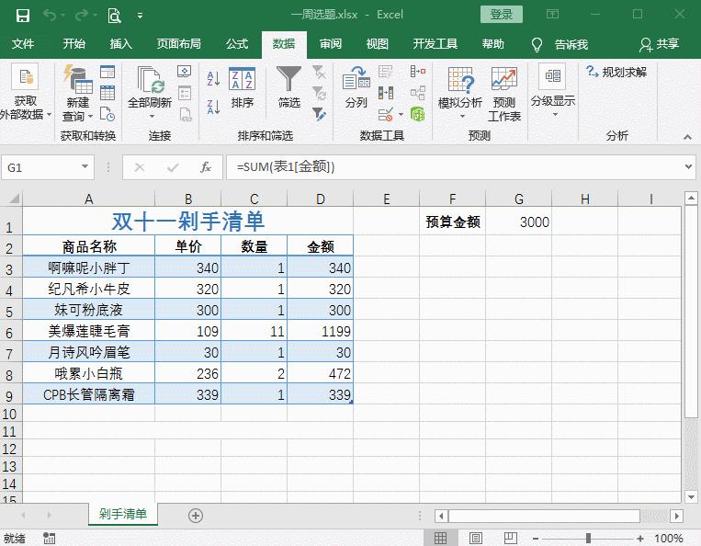Viewport: 701px width, 546px height.
Task: Select the 剁手清单 sheet tab
Action: [123, 514]
